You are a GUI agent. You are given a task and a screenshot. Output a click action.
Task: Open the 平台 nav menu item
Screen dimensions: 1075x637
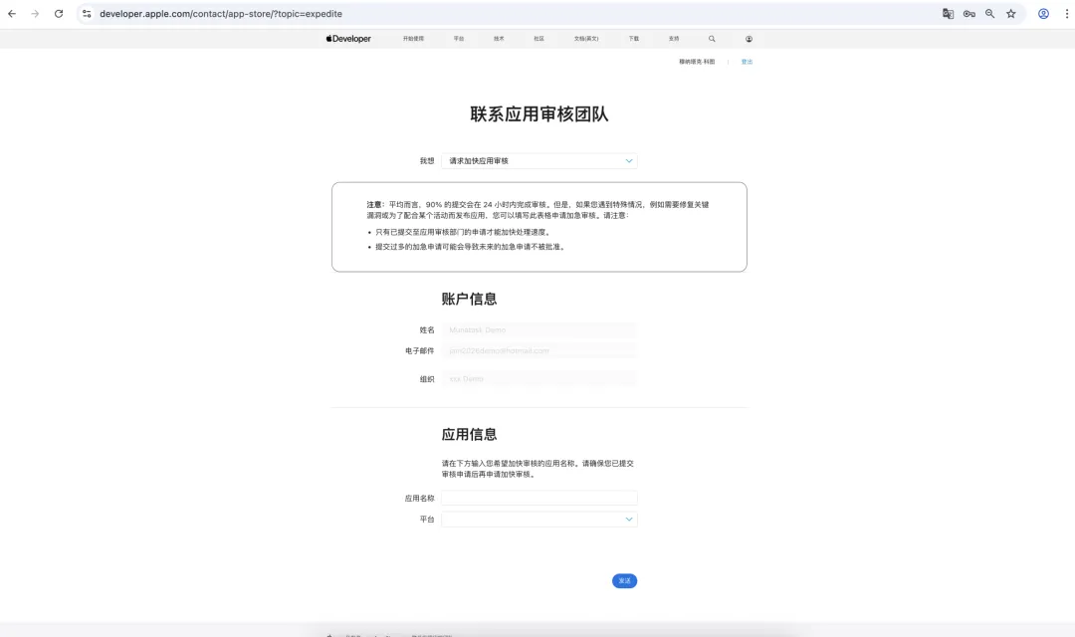point(459,39)
